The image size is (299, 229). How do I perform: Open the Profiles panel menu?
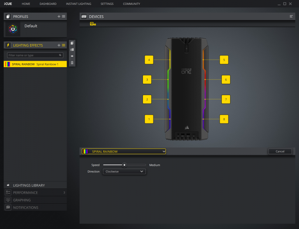pyautogui.click(x=64, y=17)
